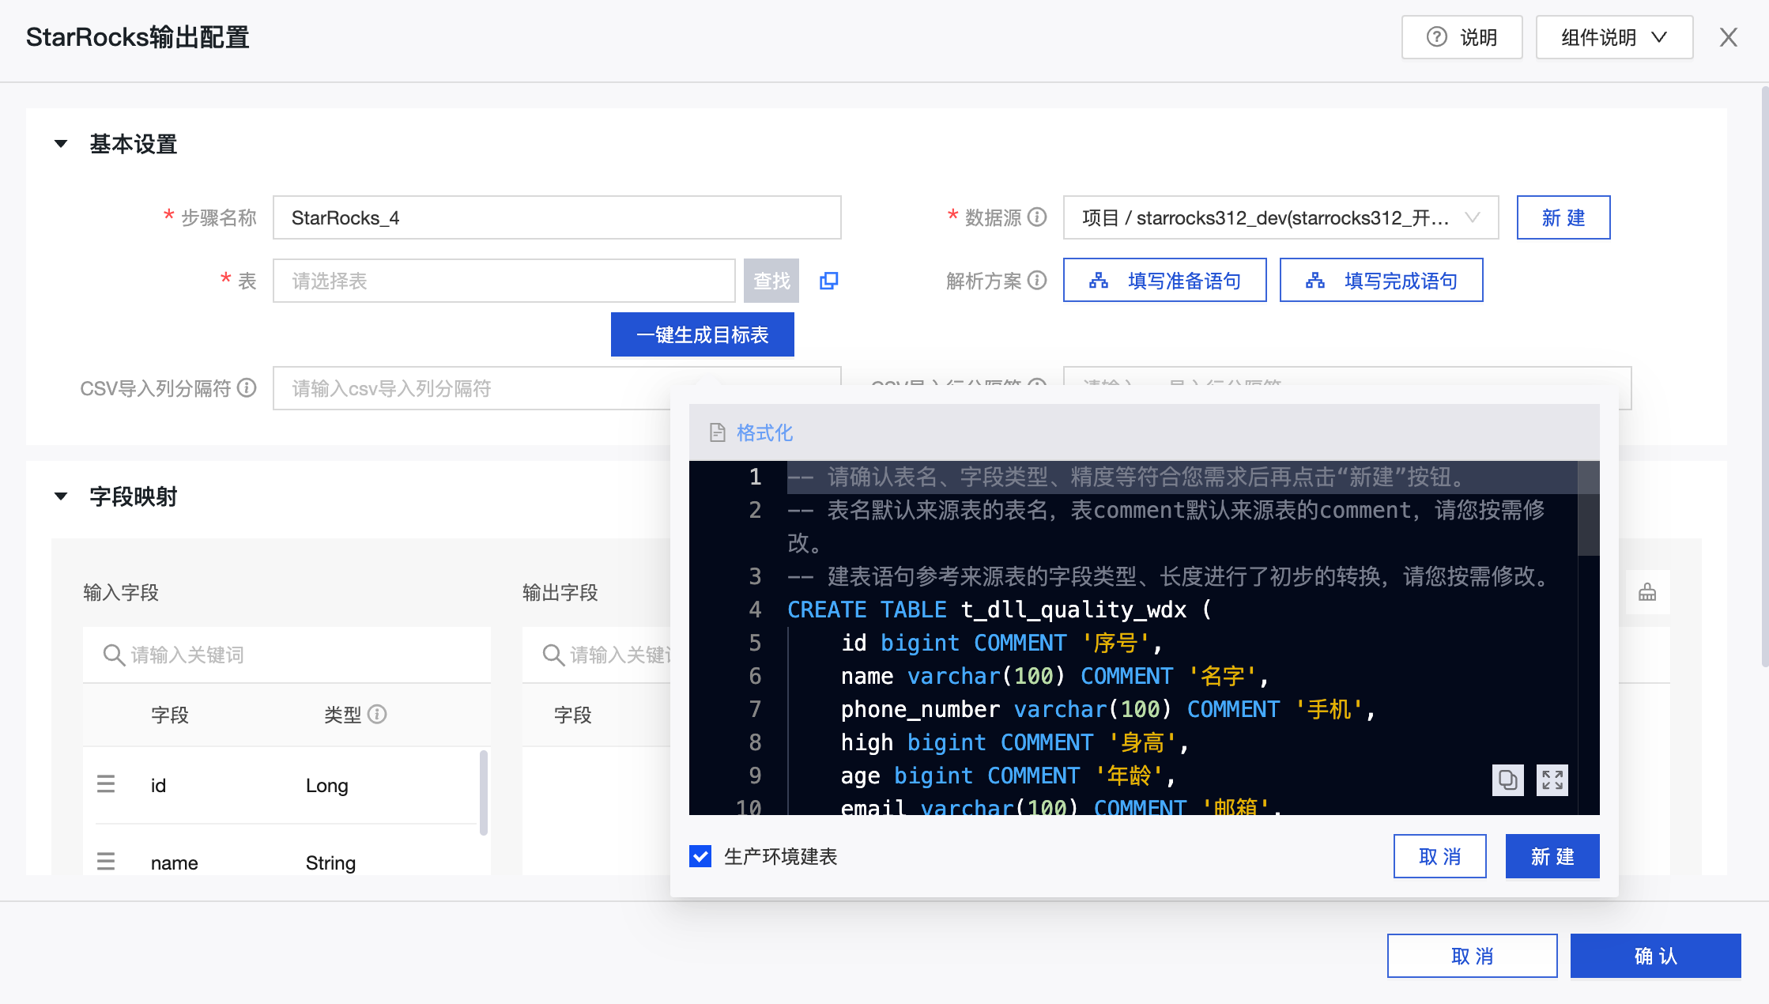This screenshot has height=1004, width=1769.
Task: Click info icon beside CSV导入列分隔符
Action: (x=247, y=387)
